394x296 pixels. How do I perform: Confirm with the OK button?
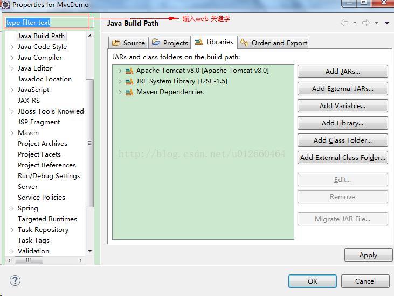pyautogui.click(x=312, y=281)
